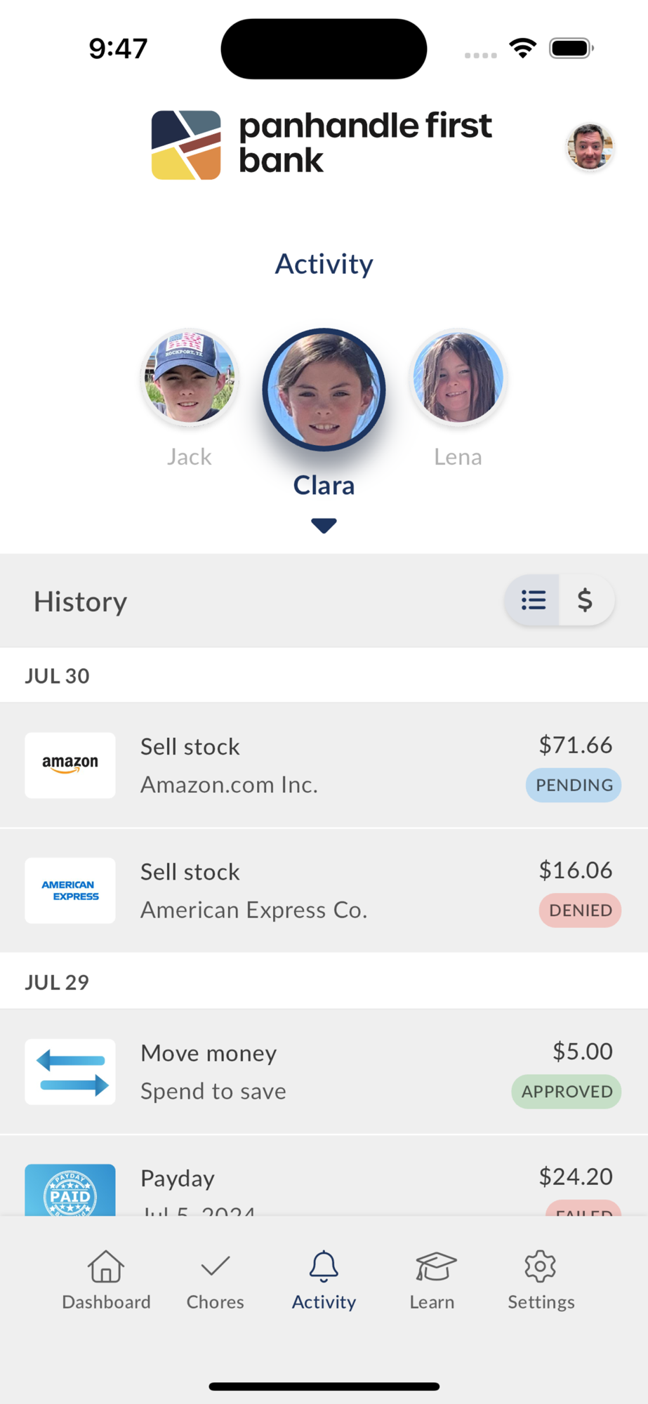Open the Learn graduation cap tab
The image size is (648, 1404).
[x=432, y=1280]
